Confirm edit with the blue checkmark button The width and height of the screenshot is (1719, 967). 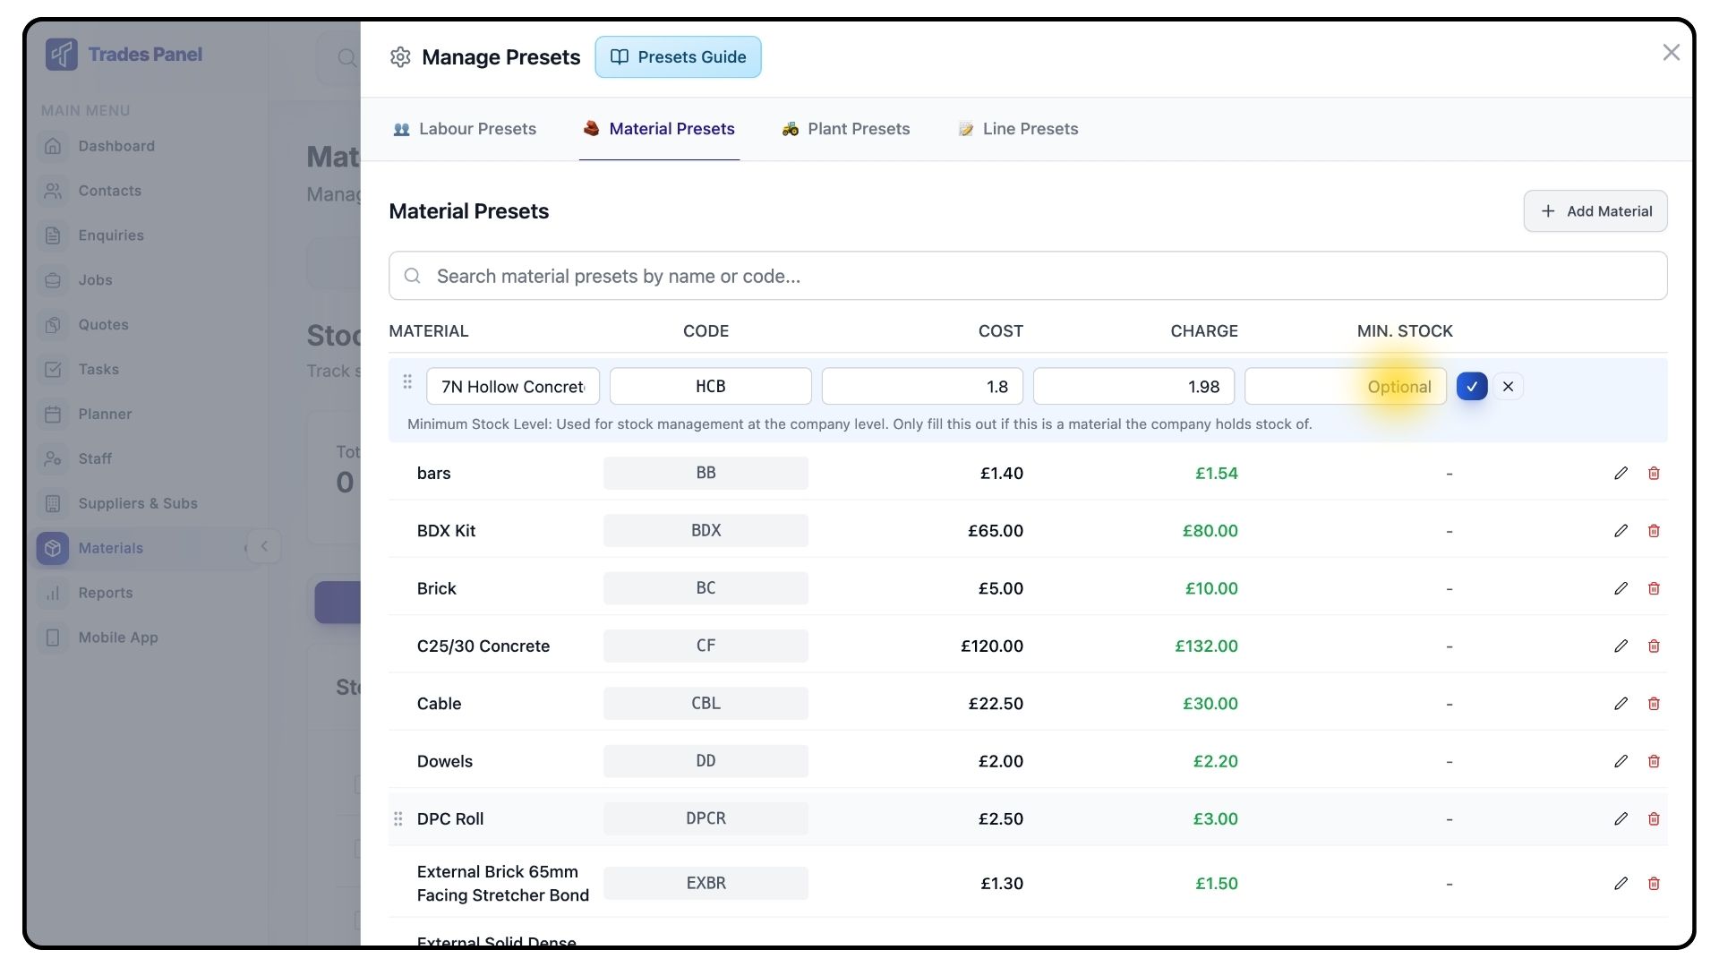click(x=1472, y=387)
